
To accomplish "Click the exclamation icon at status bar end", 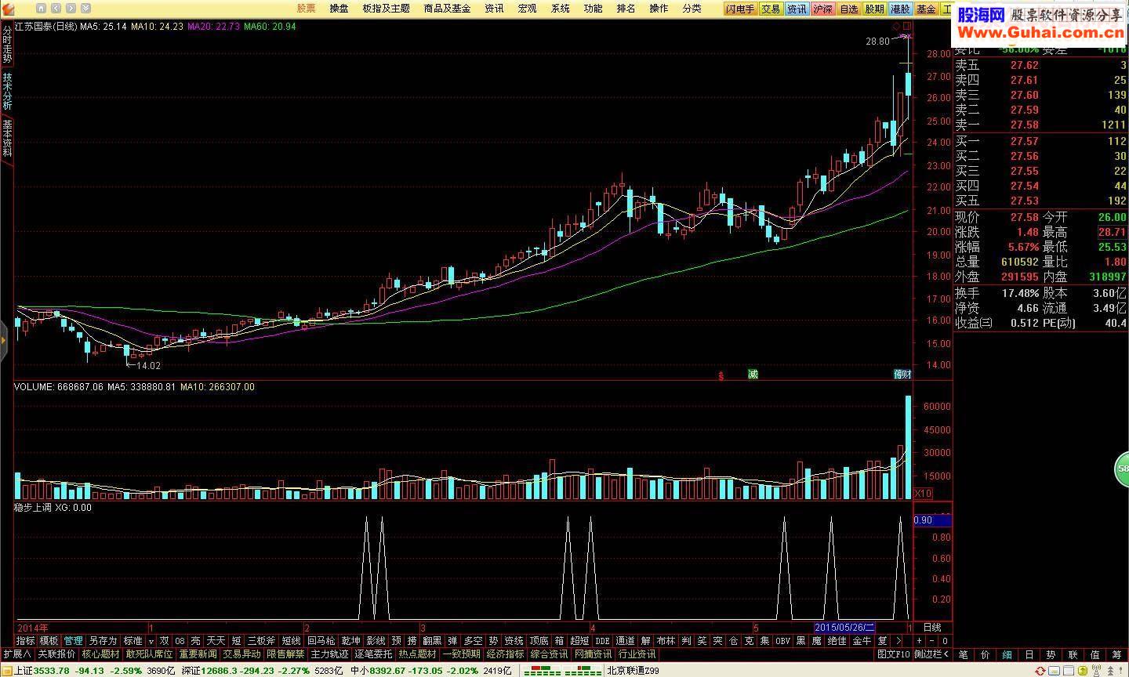I will pyautogui.click(x=1123, y=671).
